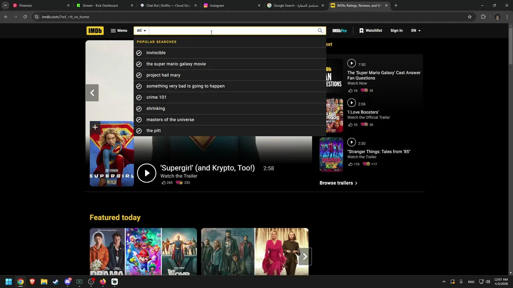Image resolution: width=513 pixels, height=288 pixels.
Task: Open 'Super Mario Galaxy' Cast Answer Fan Questions
Action: (x=384, y=75)
